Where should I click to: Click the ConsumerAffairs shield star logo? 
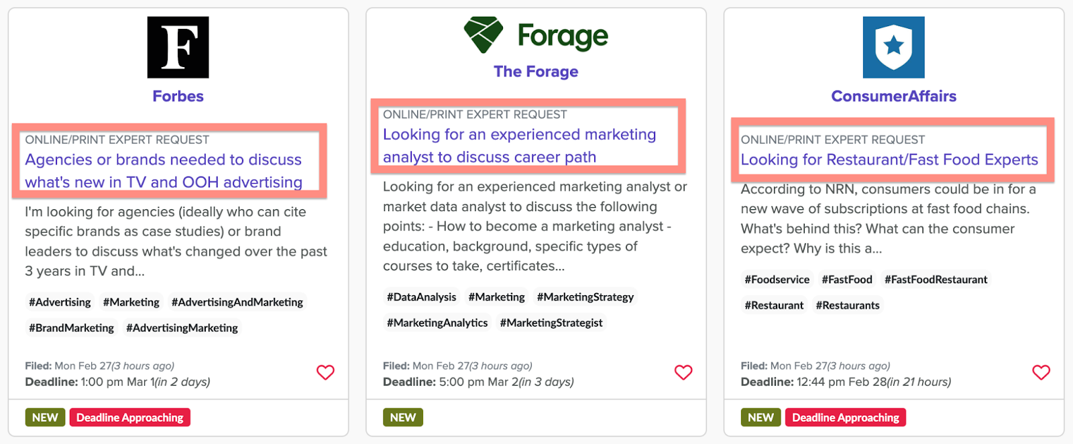click(x=893, y=47)
